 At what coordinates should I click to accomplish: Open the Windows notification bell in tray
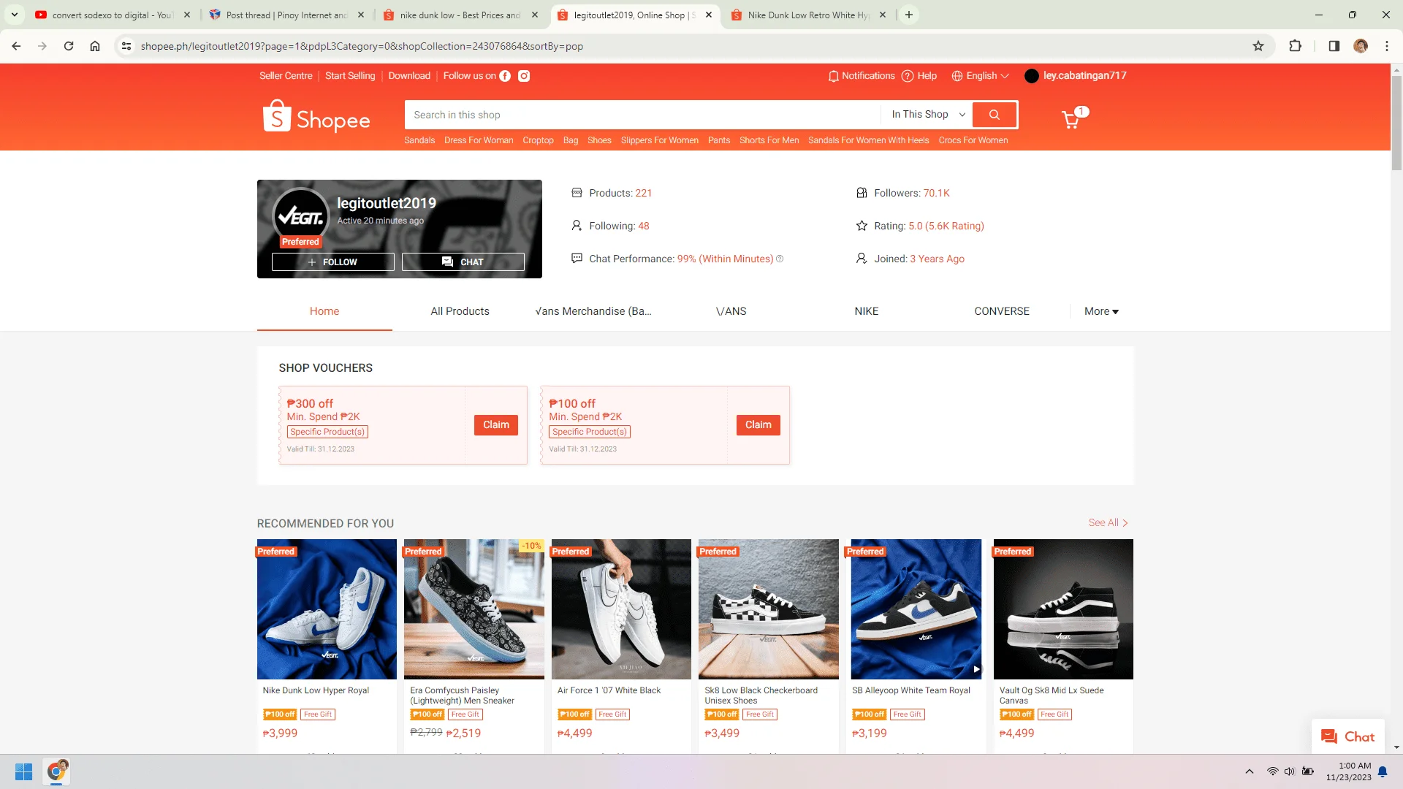point(1383,771)
